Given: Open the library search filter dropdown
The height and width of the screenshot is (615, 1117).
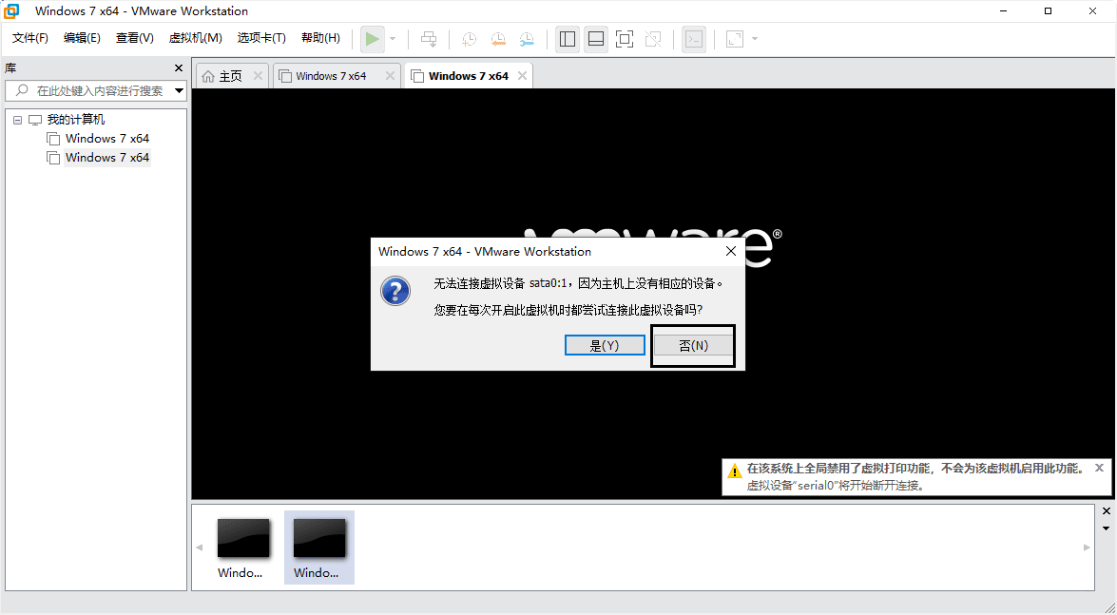Looking at the screenshot, I should (180, 90).
